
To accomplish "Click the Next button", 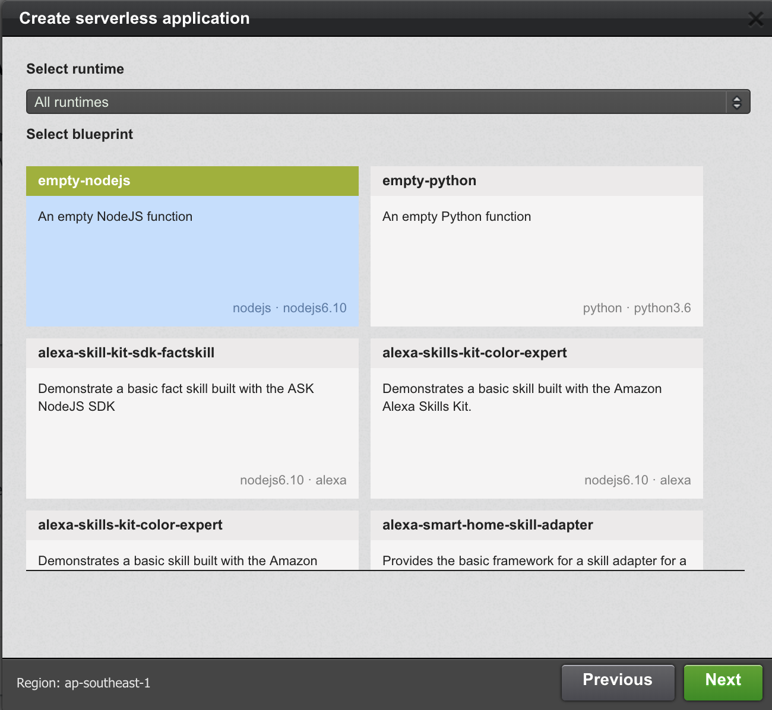I will pyautogui.click(x=723, y=683).
